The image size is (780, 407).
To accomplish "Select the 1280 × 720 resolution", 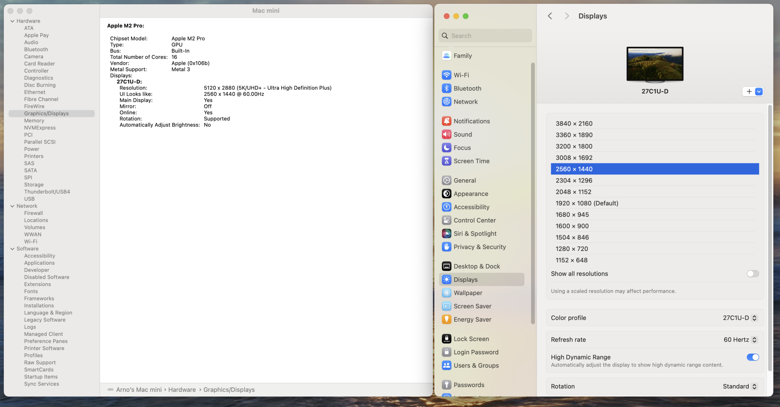I will (655, 249).
